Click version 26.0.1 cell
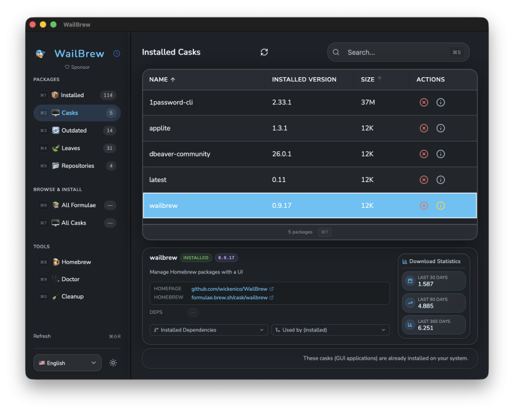514x413 pixels. point(281,154)
